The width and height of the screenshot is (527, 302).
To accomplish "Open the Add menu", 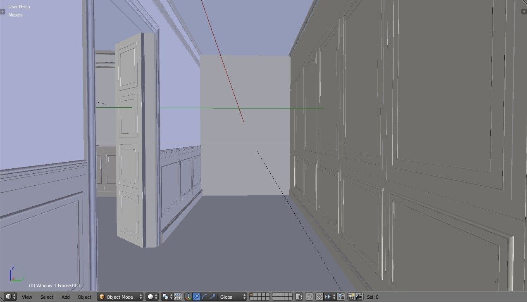I will pyautogui.click(x=66, y=297).
